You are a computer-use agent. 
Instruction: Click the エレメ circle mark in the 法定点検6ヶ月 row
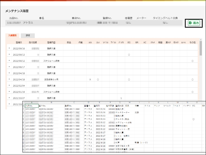[x=98, y=80]
